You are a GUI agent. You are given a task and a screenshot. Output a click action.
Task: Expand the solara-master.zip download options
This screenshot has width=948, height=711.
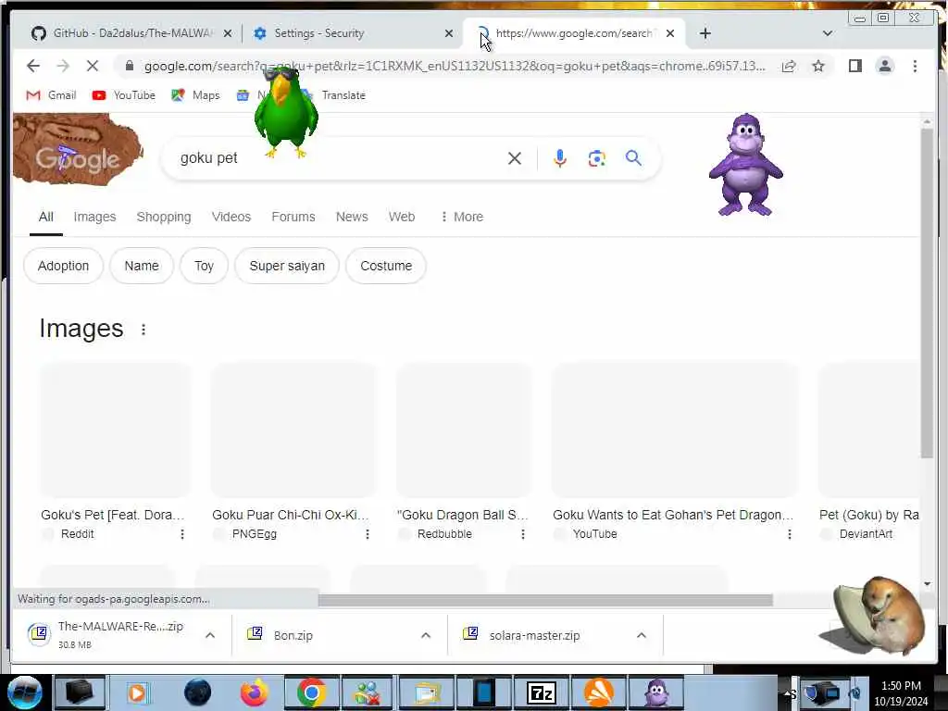[642, 635]
